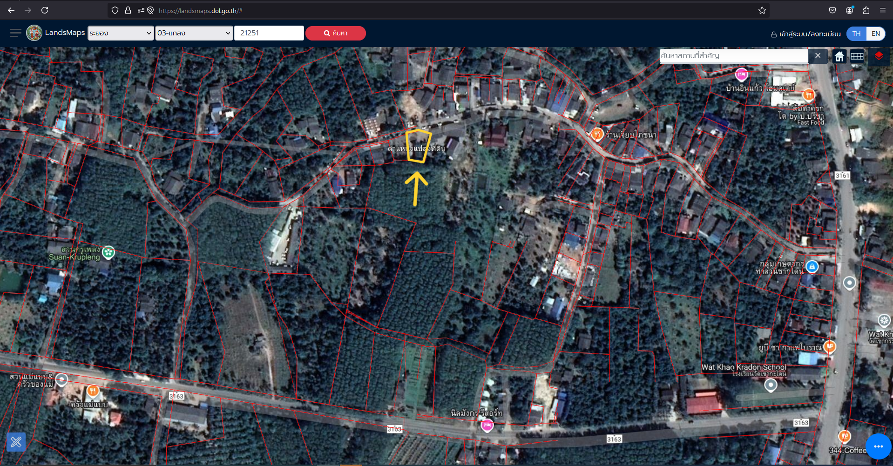Open the blue chat bubble button
The image size is (893, 466).
pos(879,446)
